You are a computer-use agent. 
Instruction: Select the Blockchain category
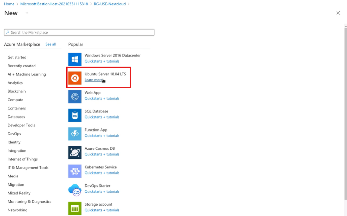[16, 91]
